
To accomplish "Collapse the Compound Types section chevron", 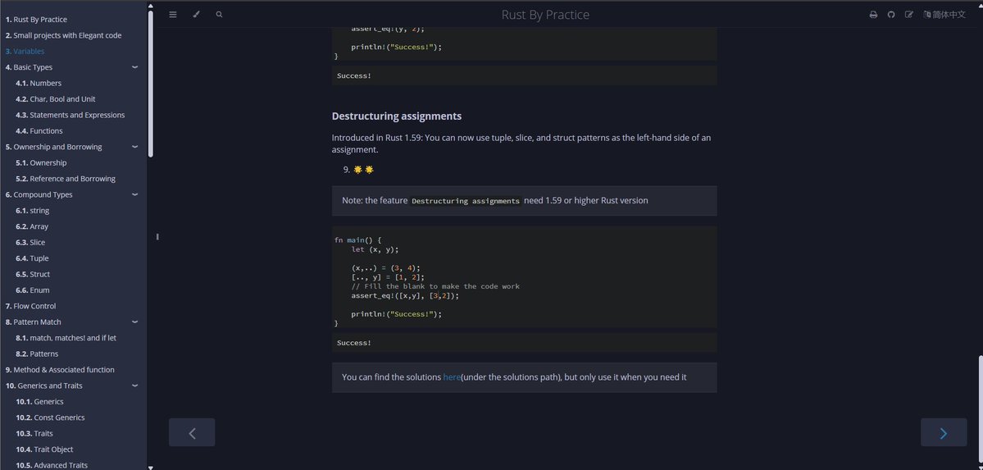I will tap(134, 194).
